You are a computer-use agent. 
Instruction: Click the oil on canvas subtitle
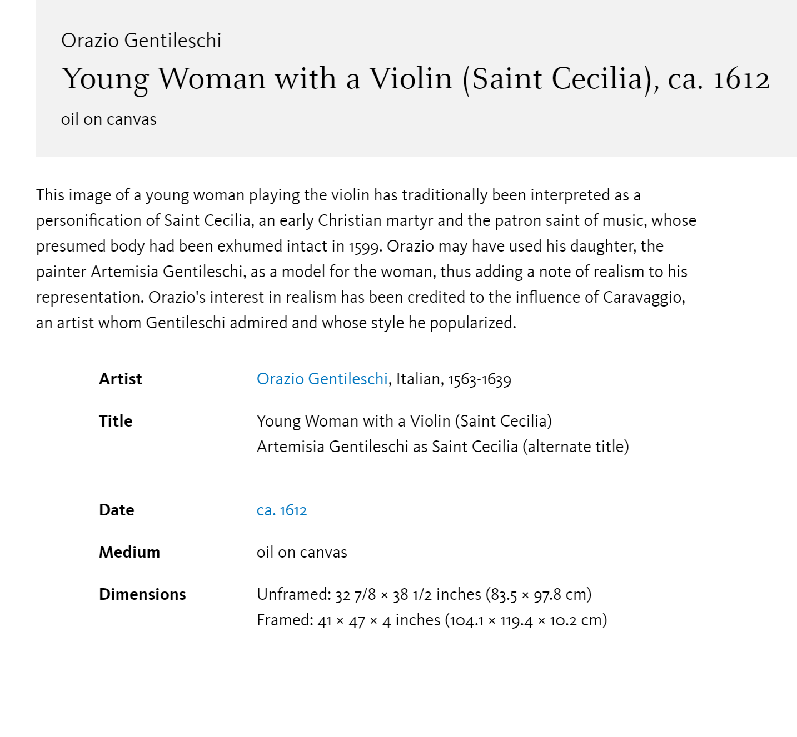(109, 119)
